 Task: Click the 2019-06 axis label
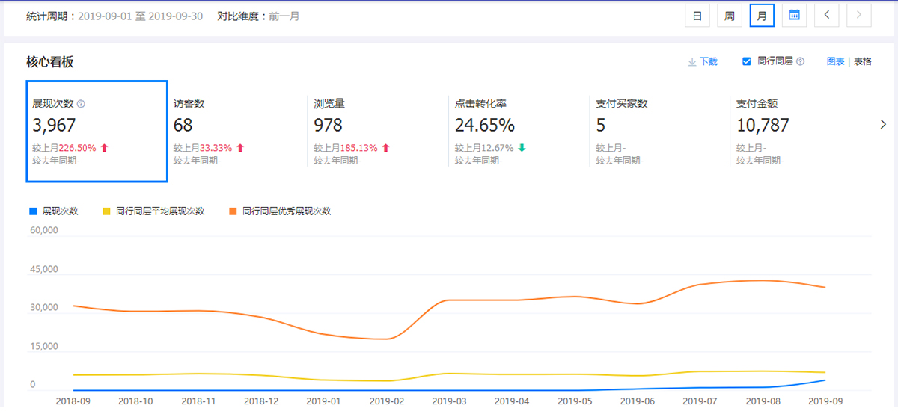(x=638, y=401)
